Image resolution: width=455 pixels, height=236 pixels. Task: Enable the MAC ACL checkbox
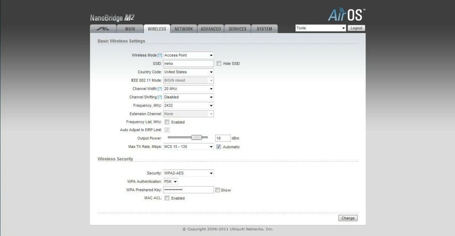167,198
